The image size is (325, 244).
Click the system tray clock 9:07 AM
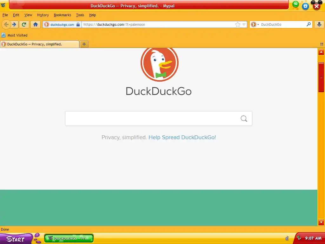pyautogui.click(x=313, y=238)
